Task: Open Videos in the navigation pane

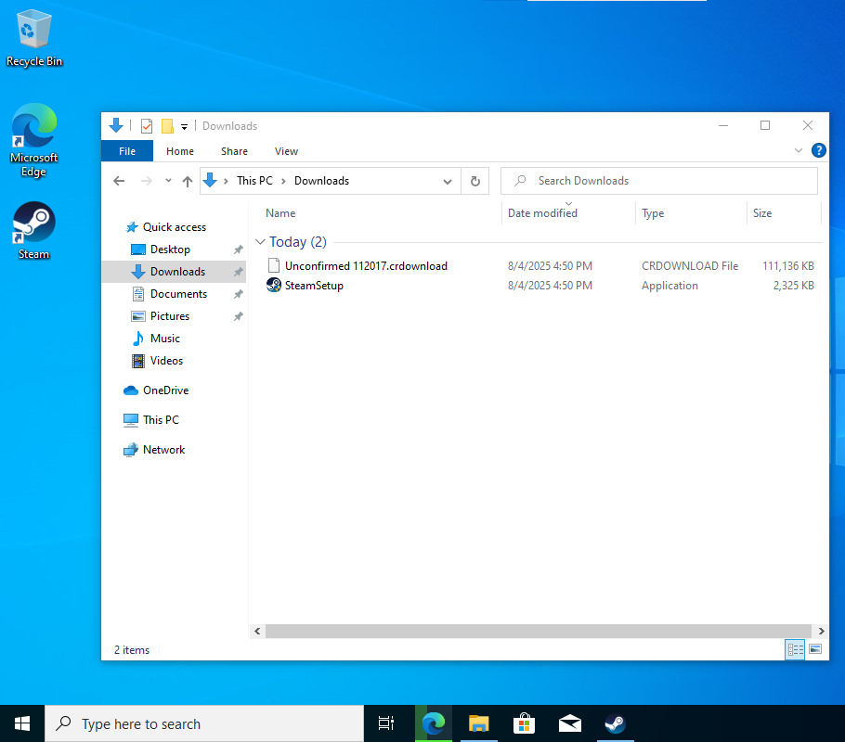Action: point(166,361)
